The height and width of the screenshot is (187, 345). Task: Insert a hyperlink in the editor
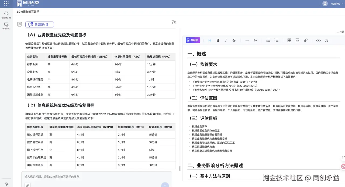pos(306,40)
